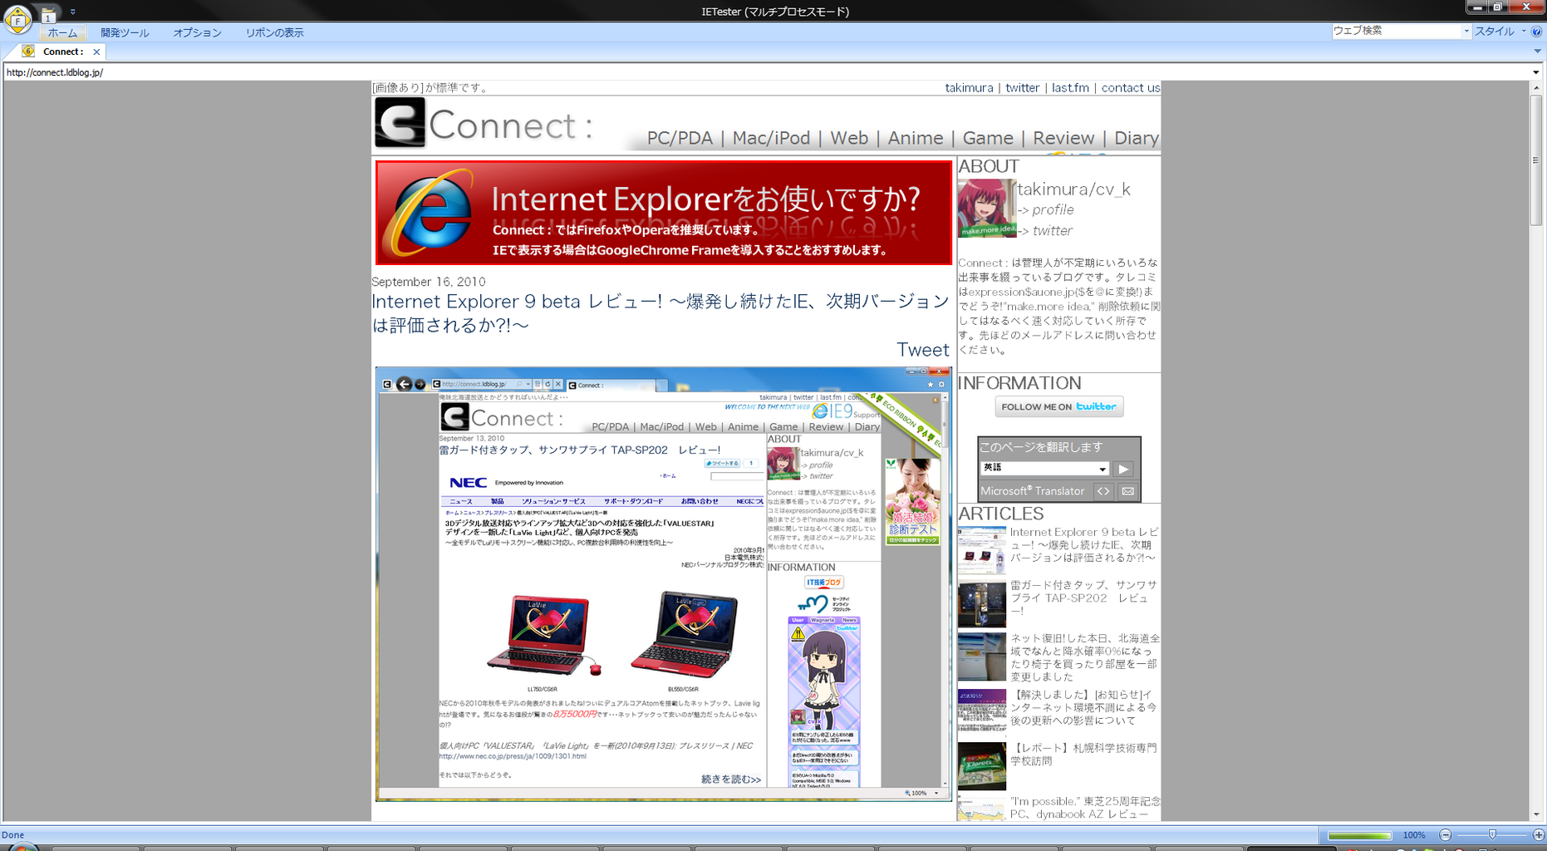1547x851 pixels.
Task: Go to Mac/iPod category
Action: point(771,138)
